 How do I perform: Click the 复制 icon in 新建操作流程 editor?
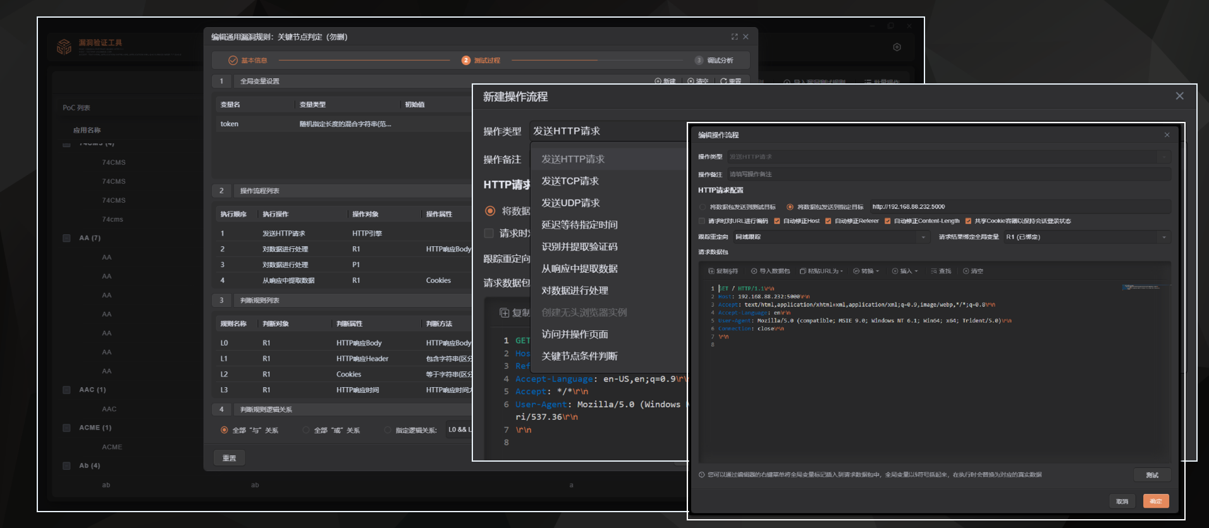(505, 313)
